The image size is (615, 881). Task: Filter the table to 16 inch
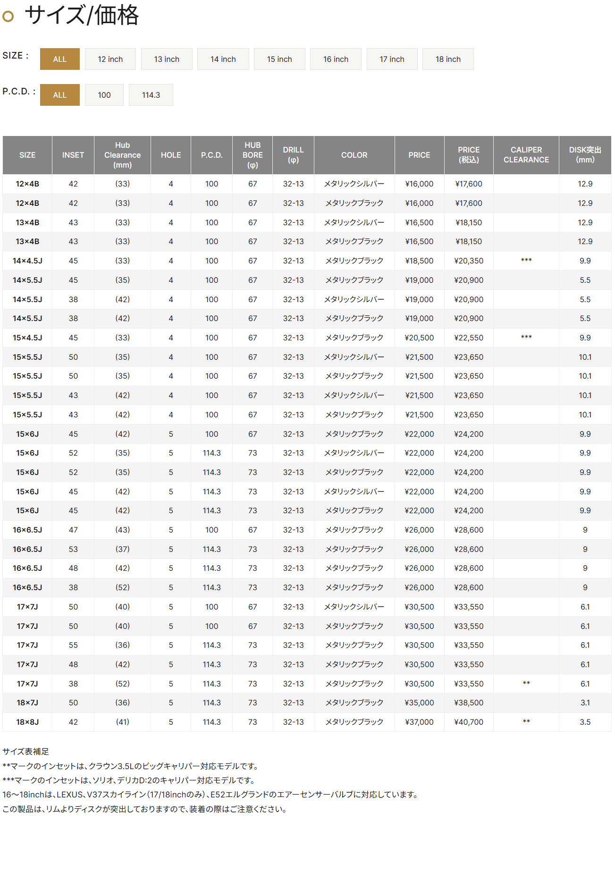point(336,59)
